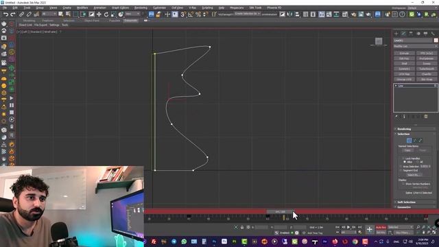Screen dimensions: 439x247
Task: Click the Render Production teapot icon
Action: point(368,14)
